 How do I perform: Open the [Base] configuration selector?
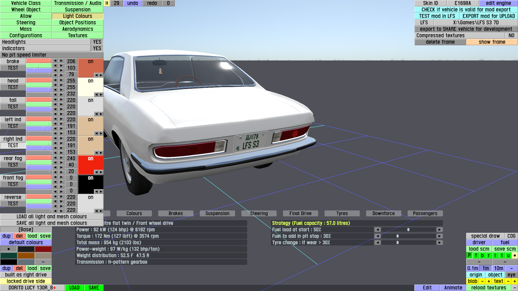tap(26, 230)
